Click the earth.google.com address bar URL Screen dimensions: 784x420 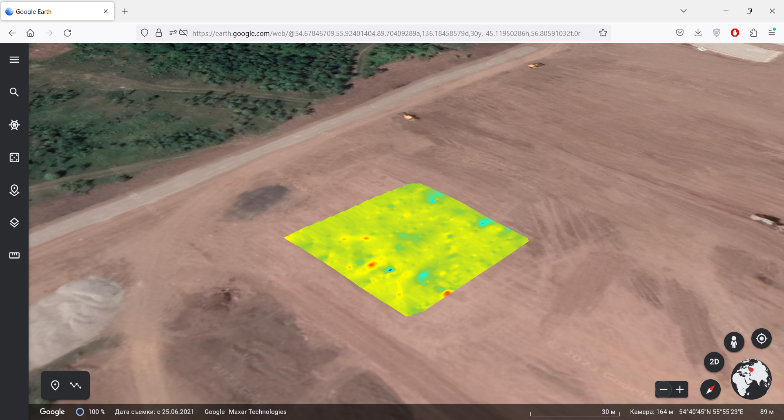coord(386,33)
